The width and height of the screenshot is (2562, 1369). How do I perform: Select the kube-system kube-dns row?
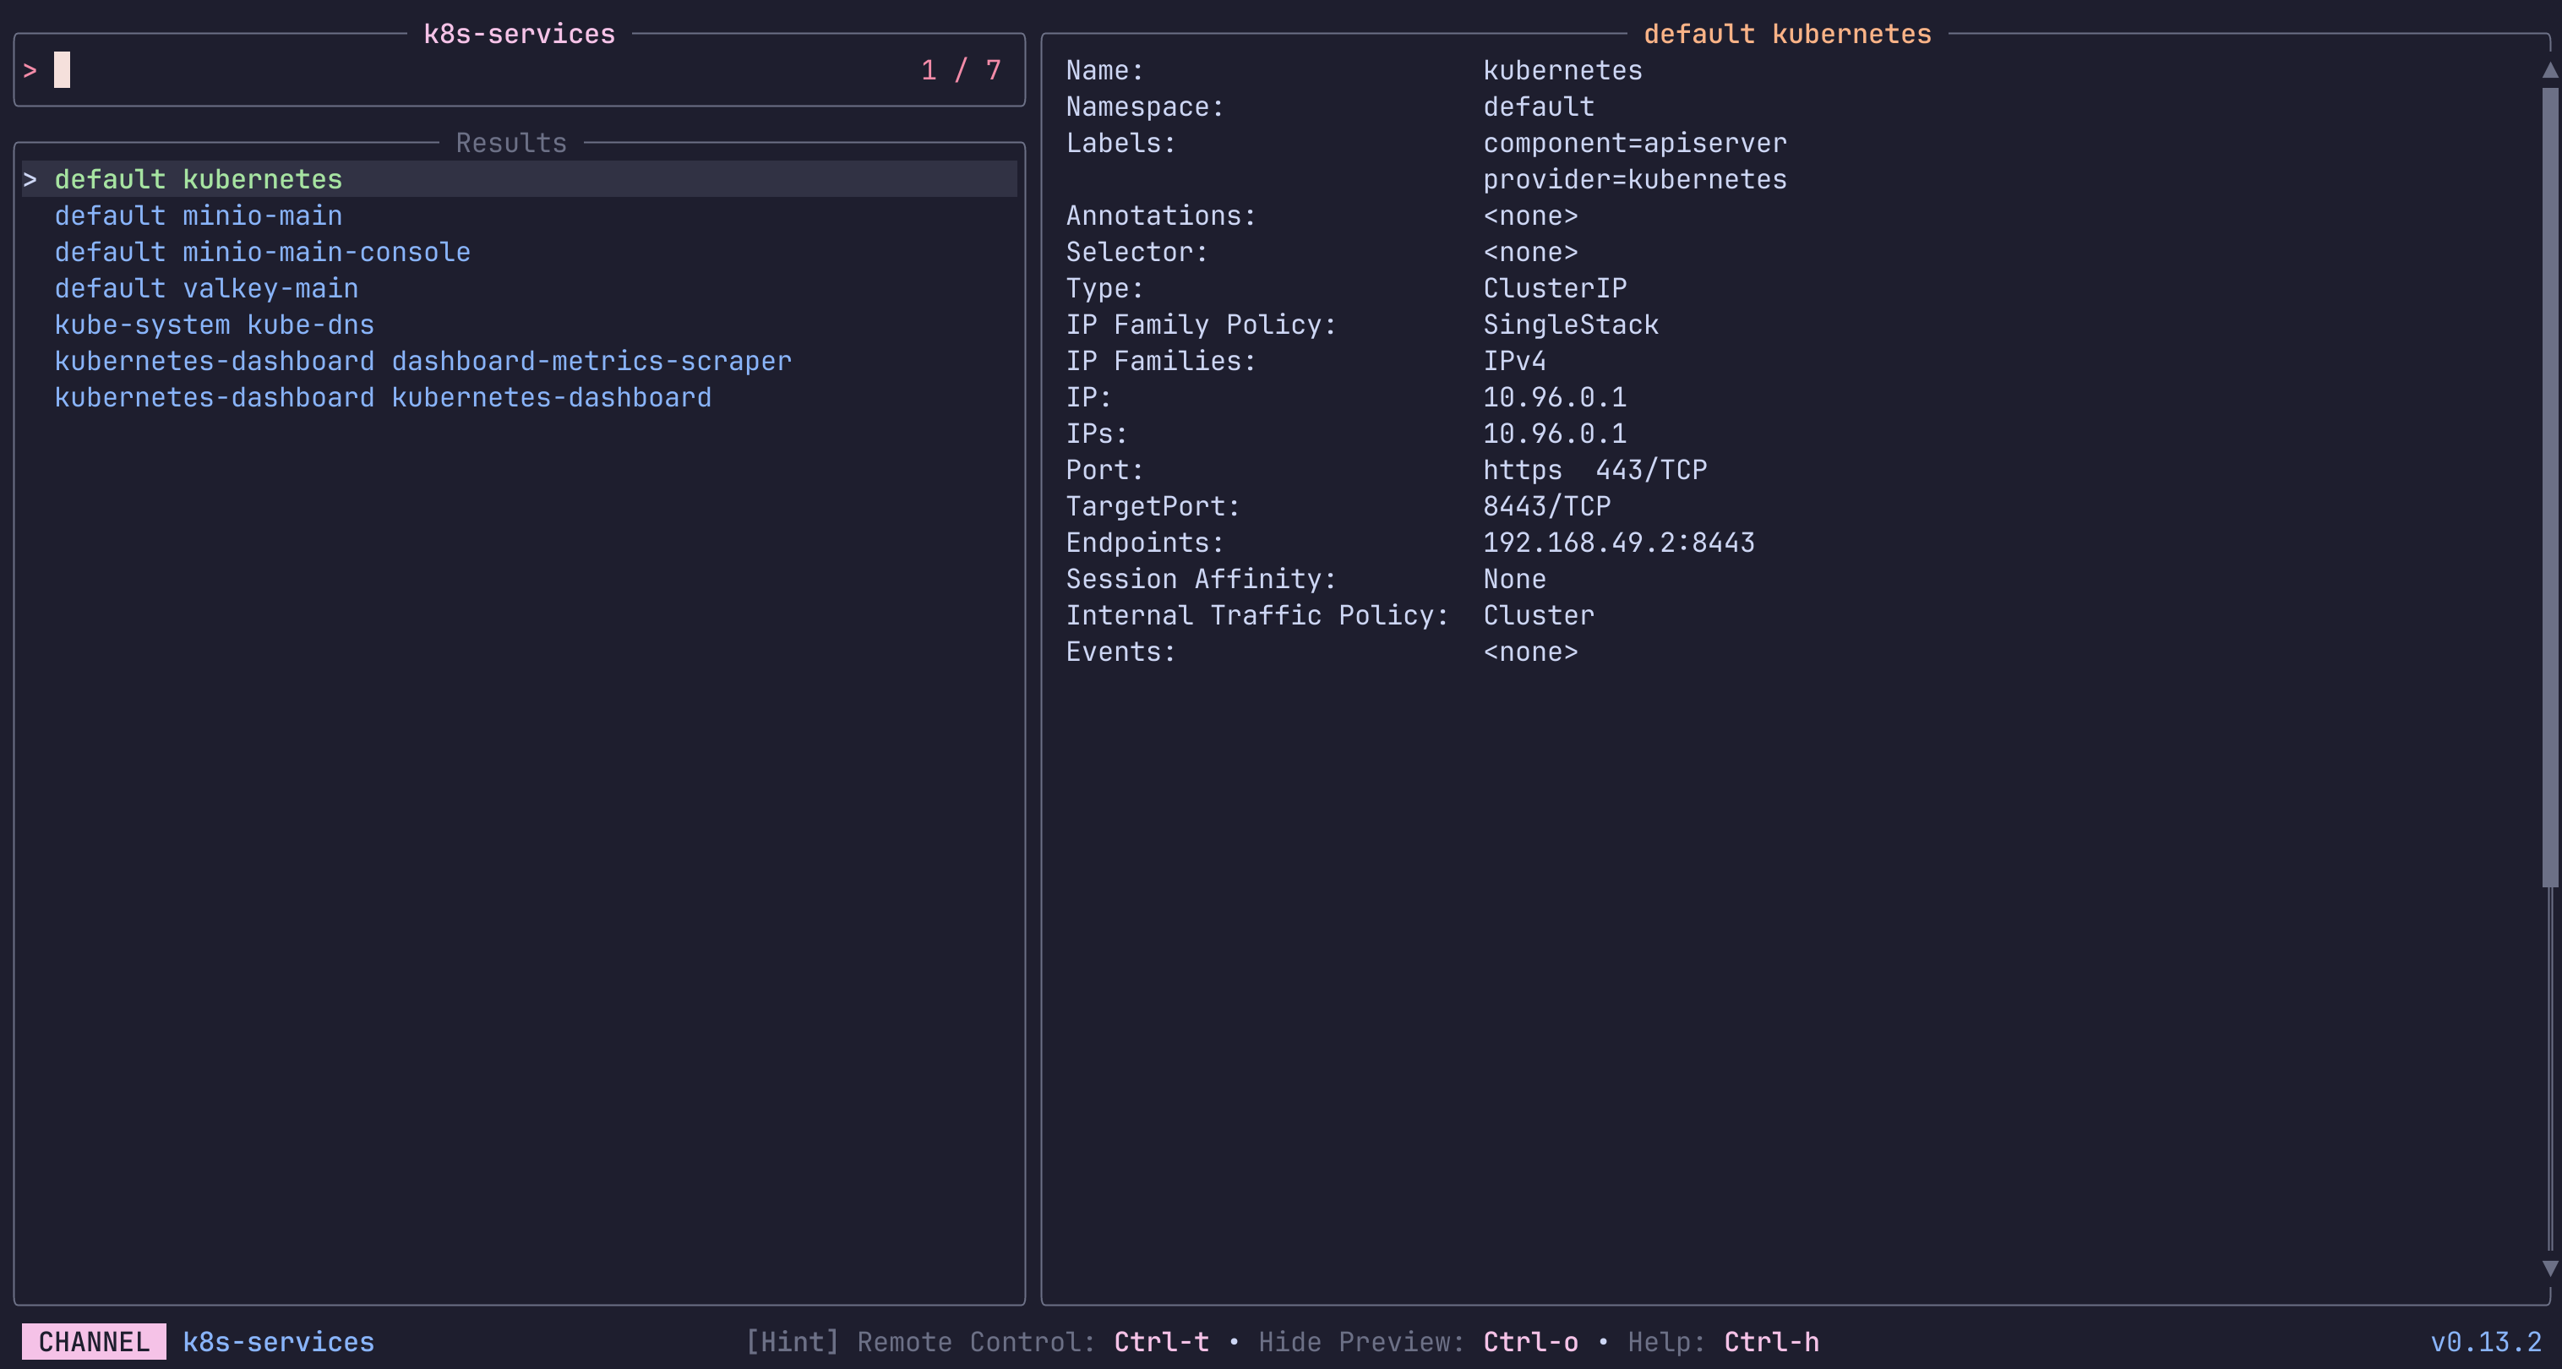point(214,325)
